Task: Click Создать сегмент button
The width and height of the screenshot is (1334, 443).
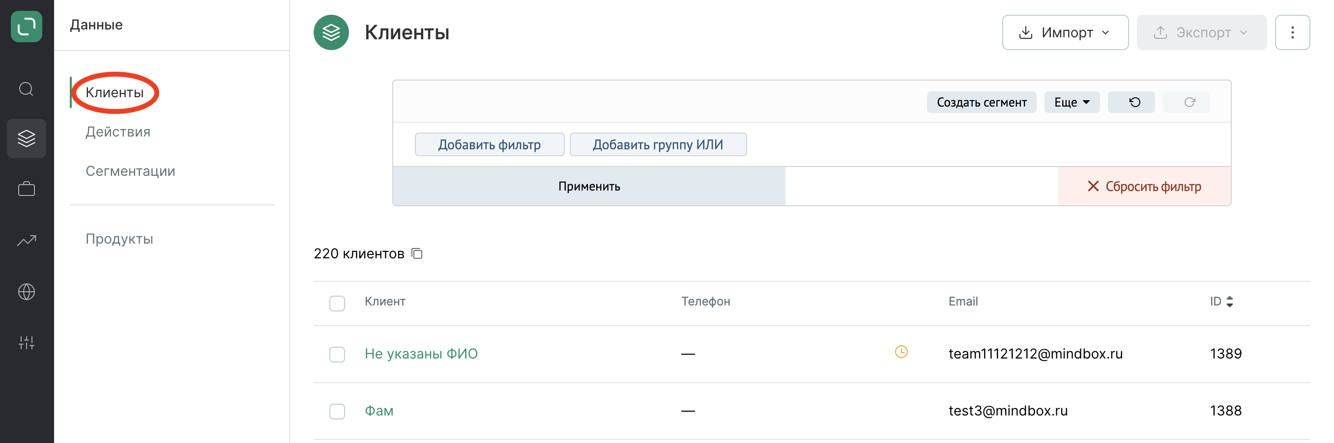Action: pyautogui.click(x=982, y=102)
